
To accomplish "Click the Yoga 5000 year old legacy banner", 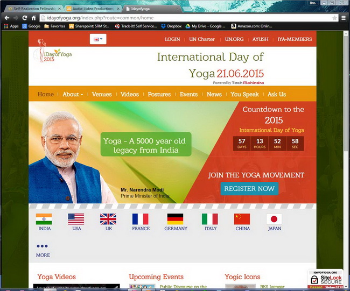I will 146,144.
